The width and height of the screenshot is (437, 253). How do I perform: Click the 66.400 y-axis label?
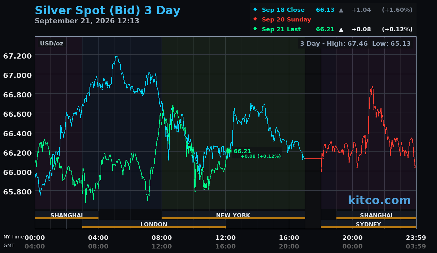point(17,133)
